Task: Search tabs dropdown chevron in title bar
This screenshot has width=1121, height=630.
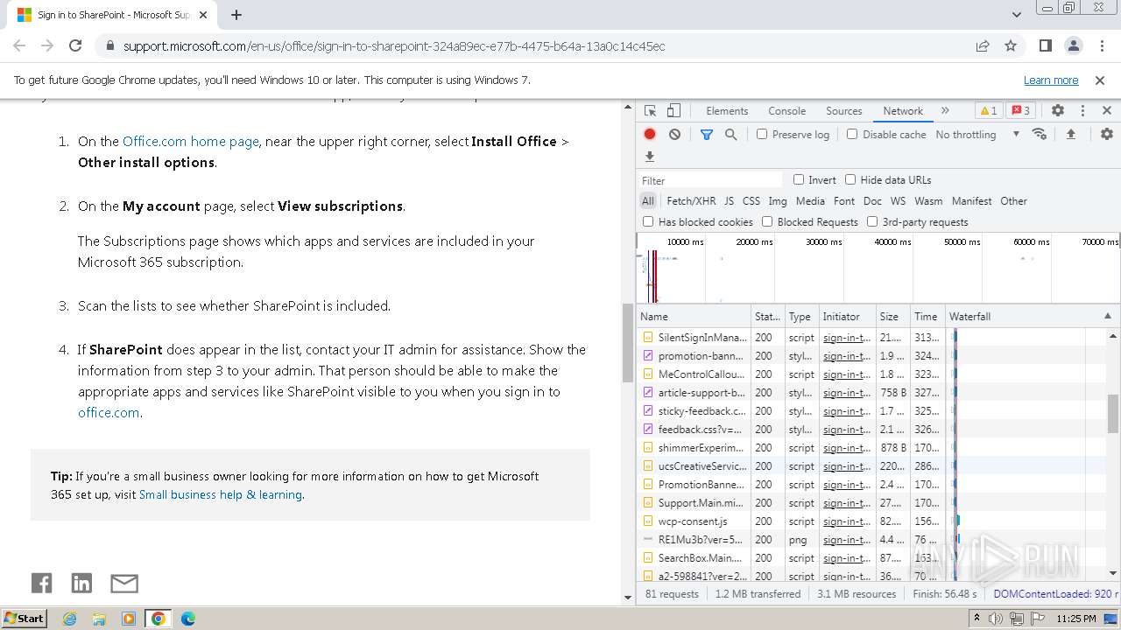Action: [1016, 15]
